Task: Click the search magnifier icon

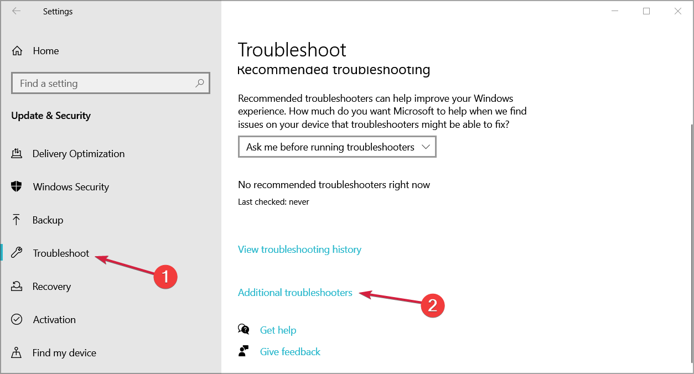Action: click(x=200, y=84)
